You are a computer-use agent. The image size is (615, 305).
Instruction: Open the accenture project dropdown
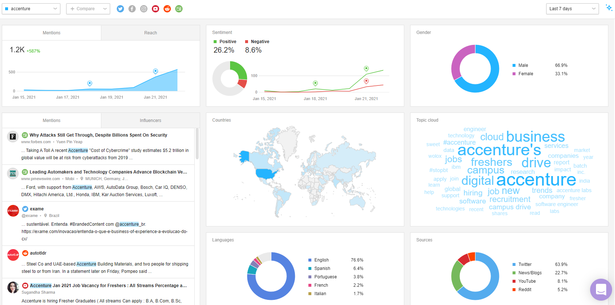[x=31, y=9]
